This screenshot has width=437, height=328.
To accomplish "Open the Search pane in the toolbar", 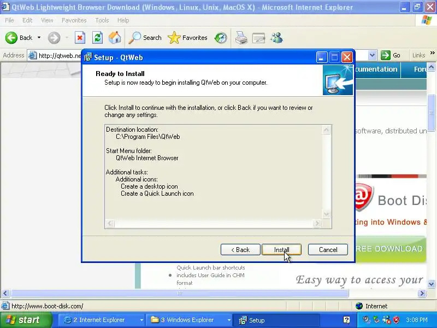I will (145, 38).
